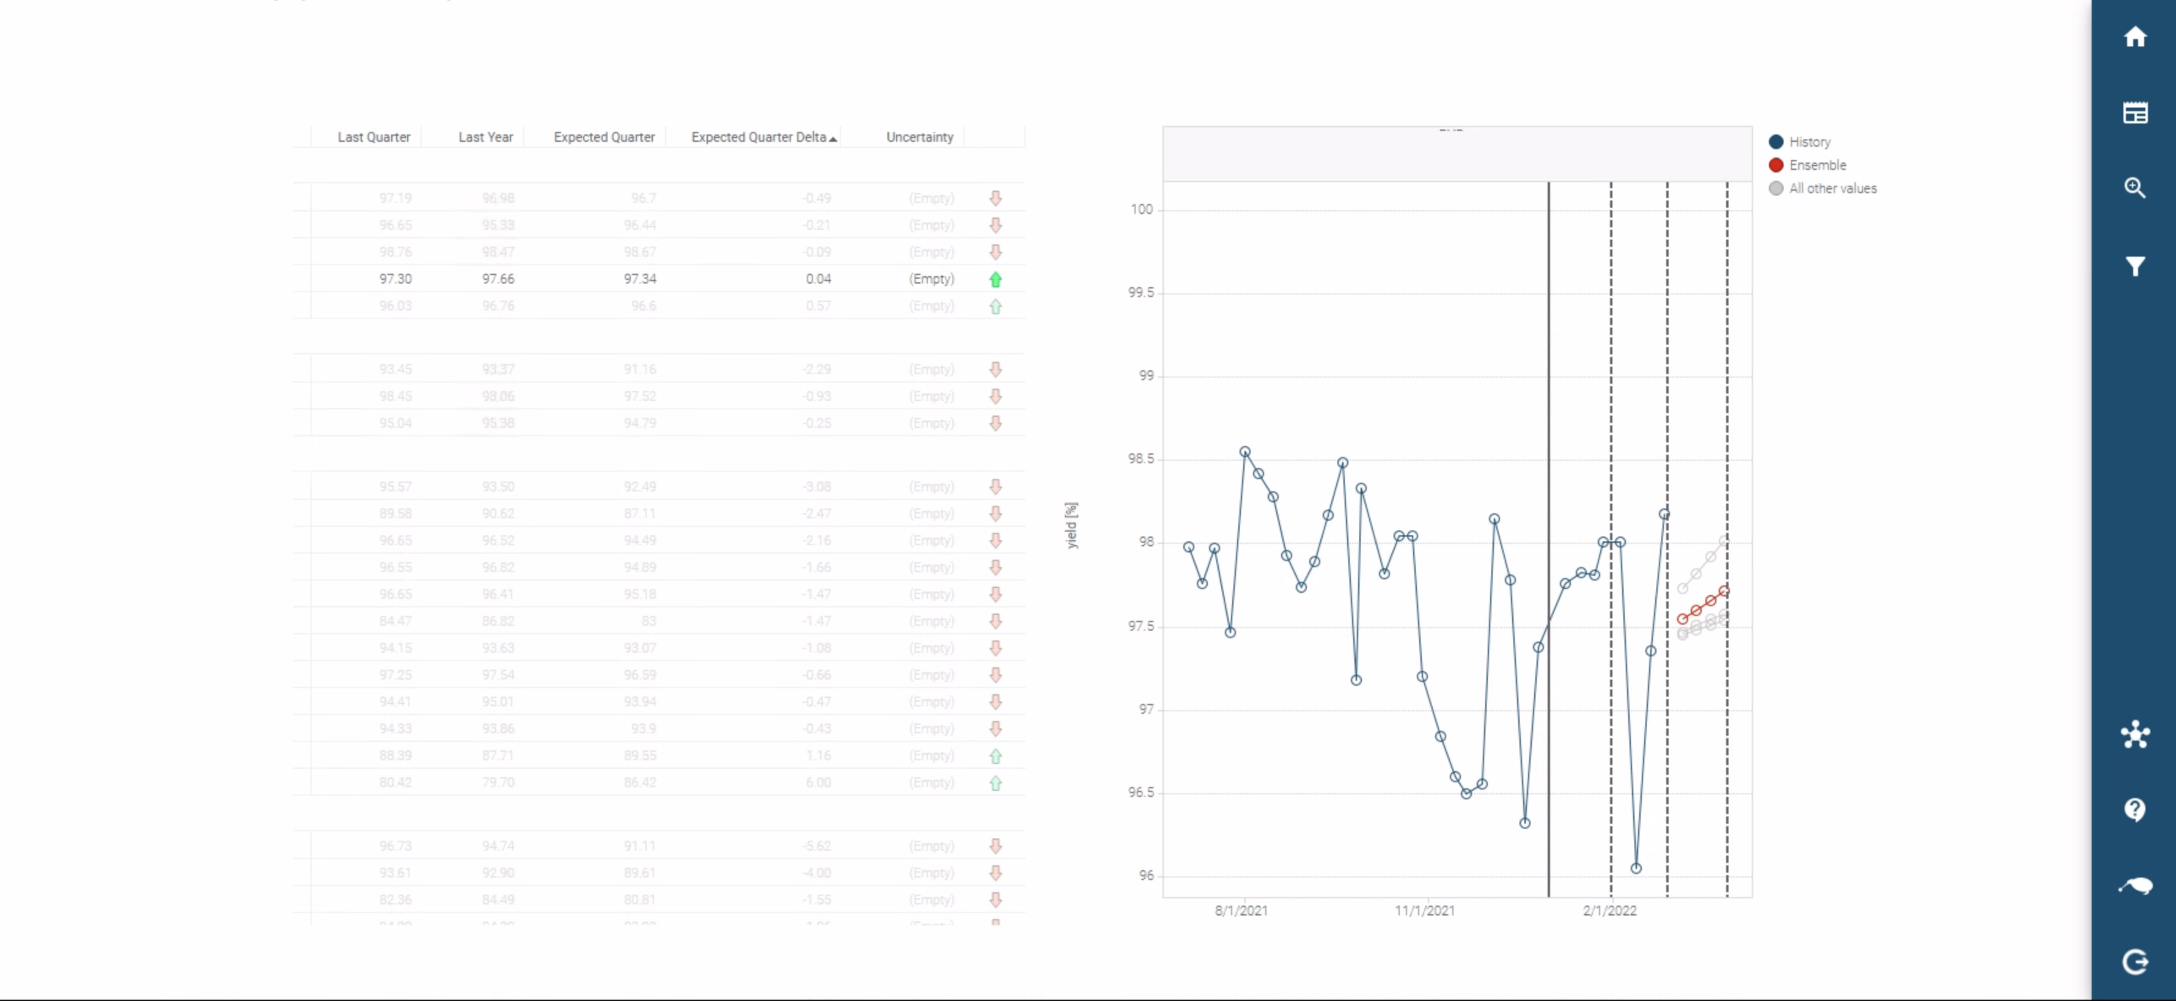Image resolution: width=2176 pixels, height=1001 pixels.
Task: Click green up arrow in 97.34 row
Action: (995, 279)
